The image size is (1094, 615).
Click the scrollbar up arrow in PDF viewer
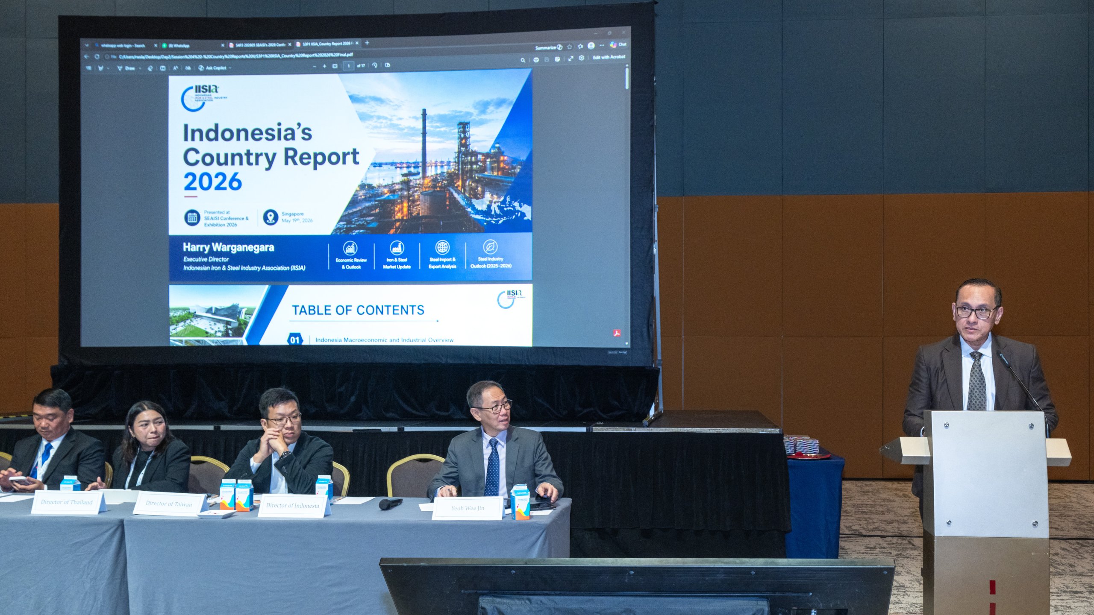[627, 65]
